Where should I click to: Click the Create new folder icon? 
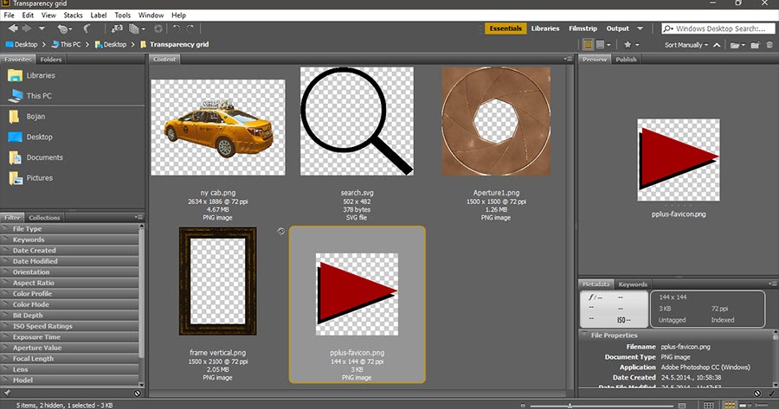tap(756, 44)
